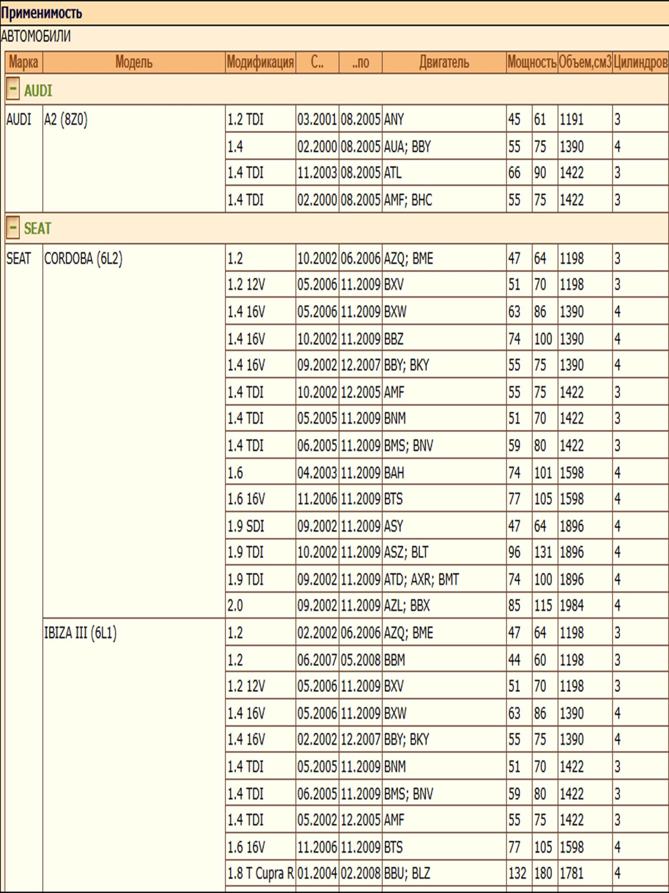Sort by Модификация column header
Image resolution: width=669 pixels, height=893 pixels.
(x=260, y=62)
